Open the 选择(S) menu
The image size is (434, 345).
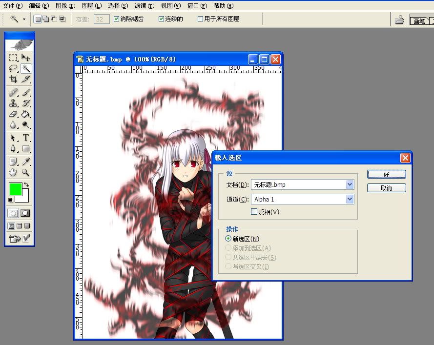click(x=118, y=5)
